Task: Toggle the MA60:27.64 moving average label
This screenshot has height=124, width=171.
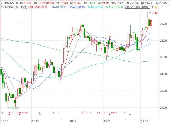Action: (95, 7)
